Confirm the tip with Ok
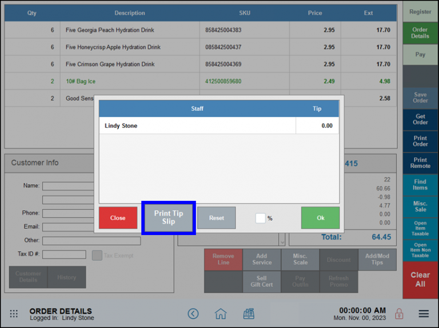 [x=320, y=218]
